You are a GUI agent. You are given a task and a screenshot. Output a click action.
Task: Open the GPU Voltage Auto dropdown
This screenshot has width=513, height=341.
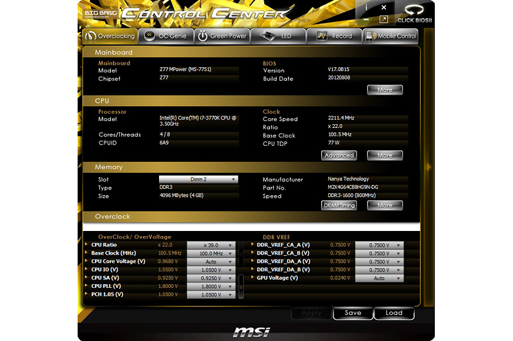click(379, 278)
